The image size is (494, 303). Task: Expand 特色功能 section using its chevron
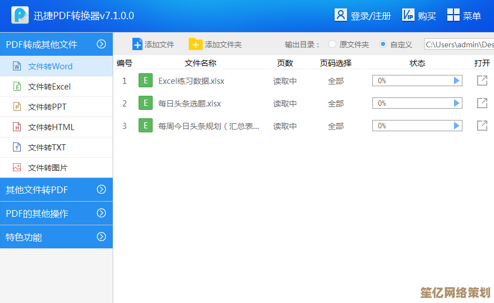pyautogui.click(x=101, y=237)
